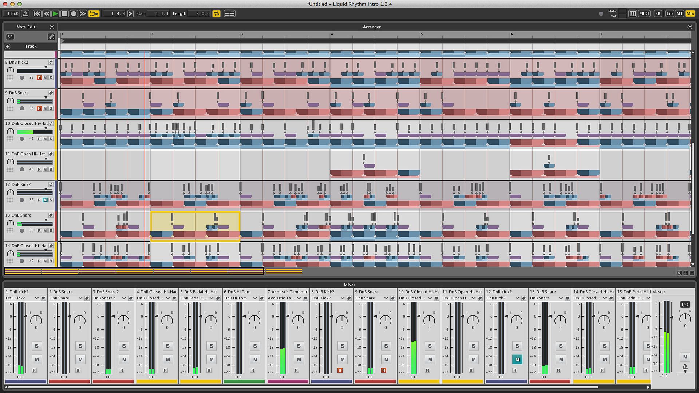Disable record arm on 9 DnB Snare track

(39, 108)
